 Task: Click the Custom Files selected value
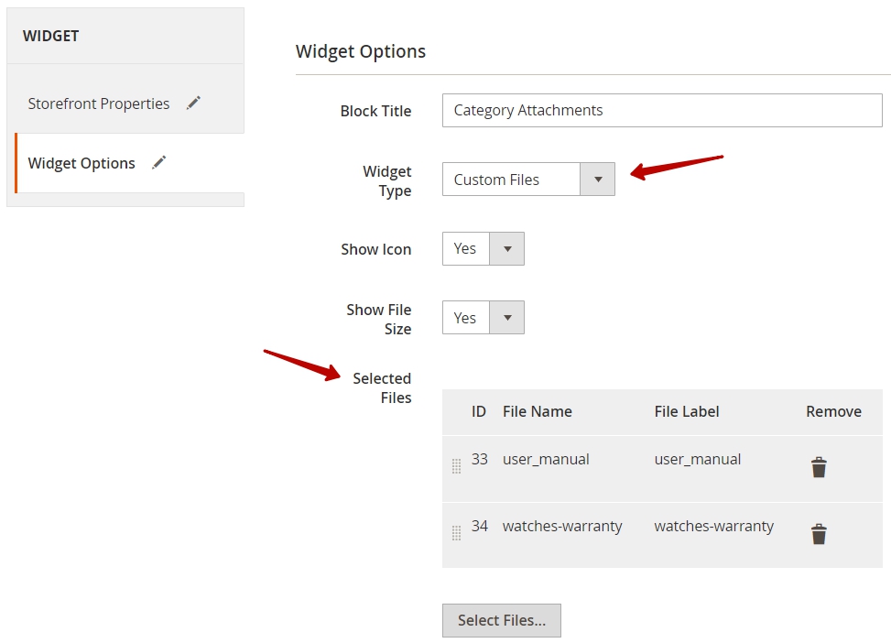(x=496, y=180)
